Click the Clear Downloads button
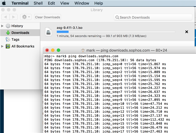Viewport: 196px width, 133px height. [x=47, y=17]
